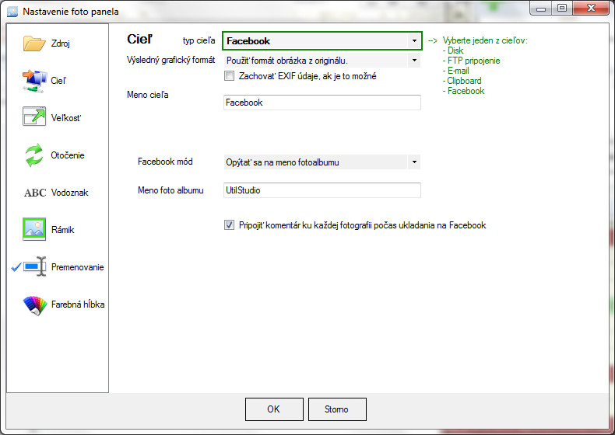Viewport: 615px width, 435px height.
Task: Close the Nastavenie foto panela dialog
Action: tap(591, 9)
